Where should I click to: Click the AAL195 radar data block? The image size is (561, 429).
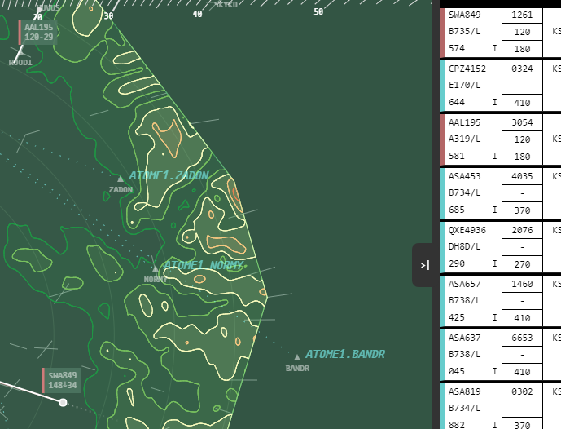point(38,33)
